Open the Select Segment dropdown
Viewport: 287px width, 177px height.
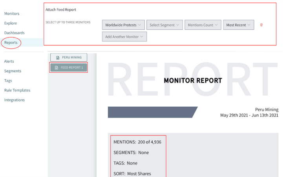165,25
